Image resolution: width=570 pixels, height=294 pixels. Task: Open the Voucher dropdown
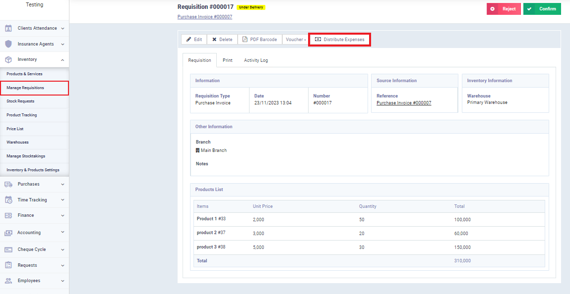pyautogui.click(x=296, y=40)
